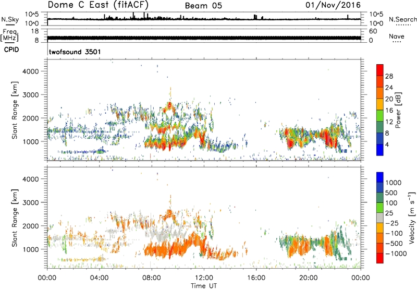Click the power panel 'Slant Range [km]' label
Image resolution: width=417 pixels, height=289 pixels.
point(15,110)
